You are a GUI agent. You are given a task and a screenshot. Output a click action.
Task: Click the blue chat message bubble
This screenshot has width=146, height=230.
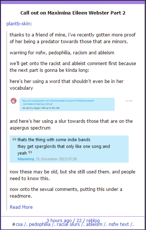pos(67,104)
